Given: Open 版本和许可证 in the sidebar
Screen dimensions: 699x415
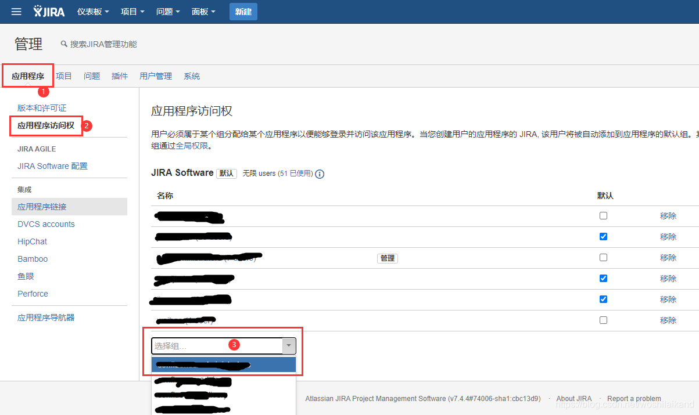Looking at the screenshot, I should click(x=42, y=108).
